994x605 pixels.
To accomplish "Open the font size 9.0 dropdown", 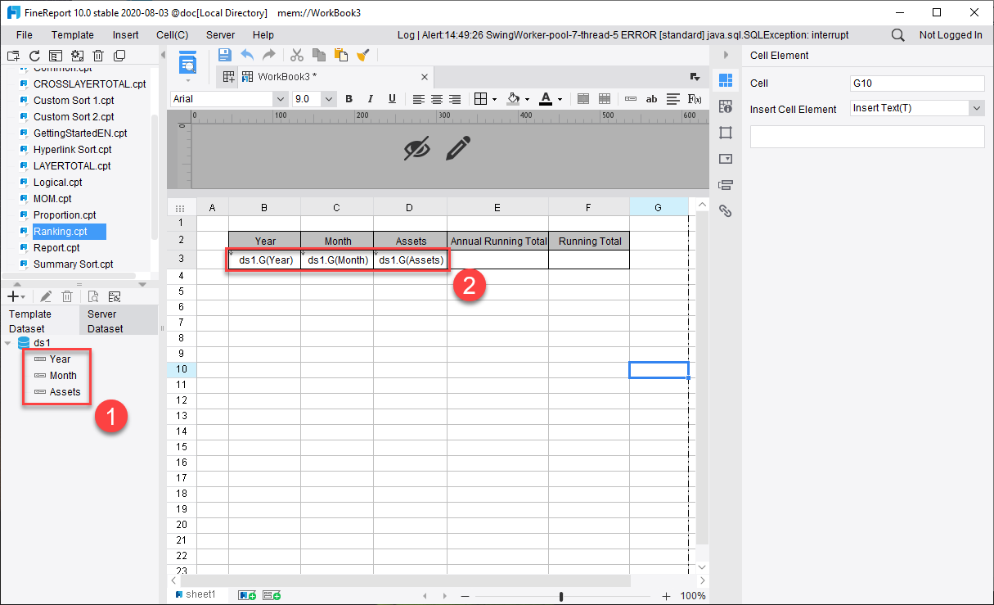I will [x=329, y=99].
